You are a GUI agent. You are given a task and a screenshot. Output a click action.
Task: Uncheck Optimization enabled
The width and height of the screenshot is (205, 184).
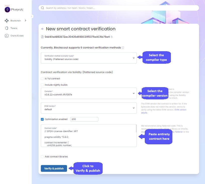(x=42, y=119)
